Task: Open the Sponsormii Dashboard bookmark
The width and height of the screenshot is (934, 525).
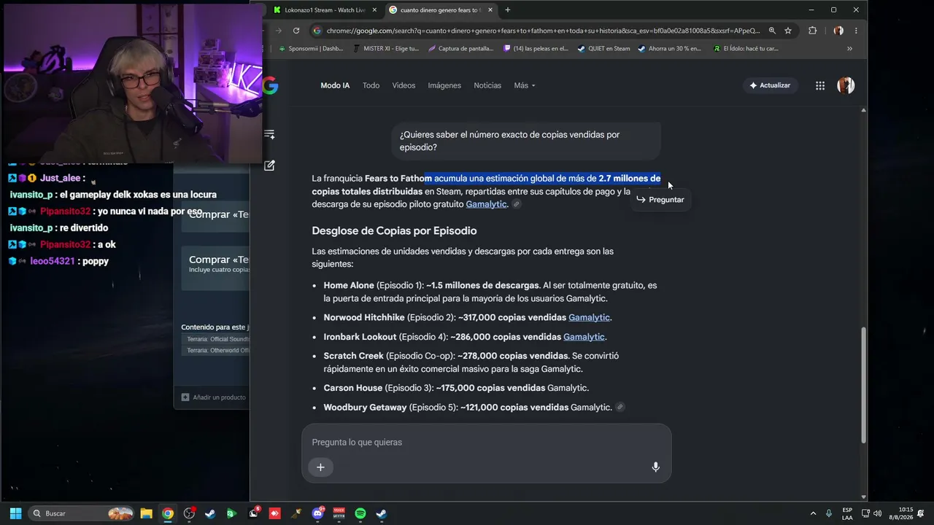Action: (x=311, y=49)
